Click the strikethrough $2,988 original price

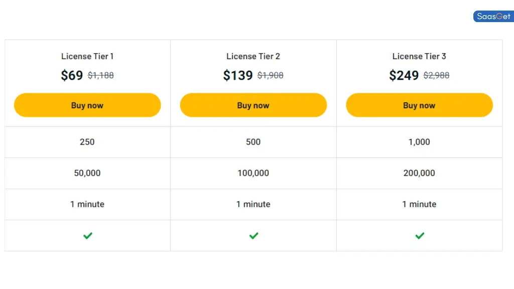pos(436,76)
